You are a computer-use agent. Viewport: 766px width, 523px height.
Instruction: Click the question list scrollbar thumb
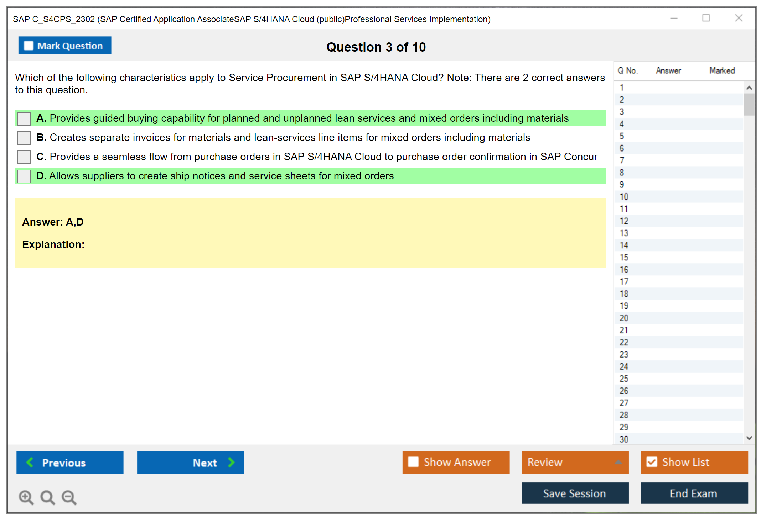(749, 104)
